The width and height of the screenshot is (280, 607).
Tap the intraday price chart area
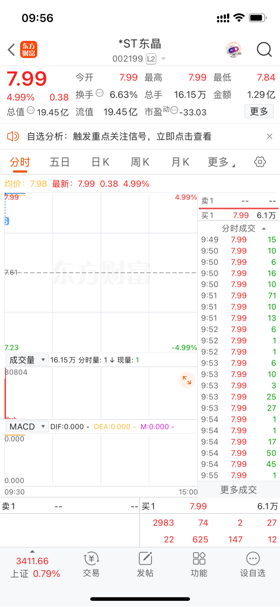coord(101,272)
